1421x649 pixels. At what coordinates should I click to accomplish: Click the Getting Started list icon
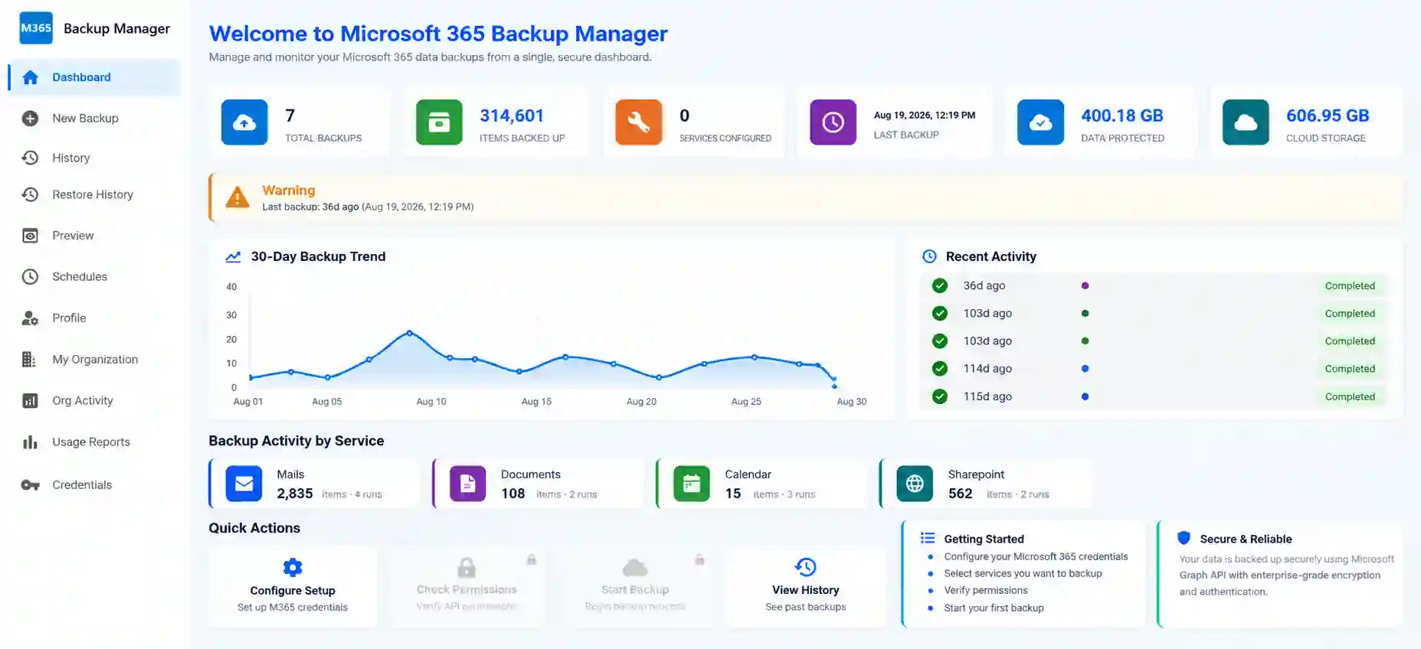(x=928, y=538)
